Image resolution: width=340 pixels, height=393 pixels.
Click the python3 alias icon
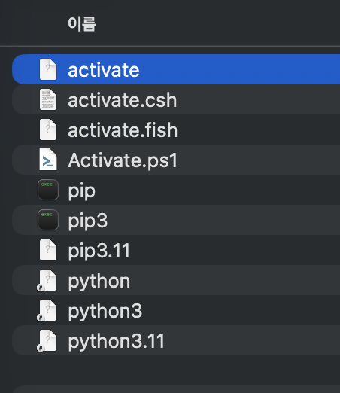47,311
